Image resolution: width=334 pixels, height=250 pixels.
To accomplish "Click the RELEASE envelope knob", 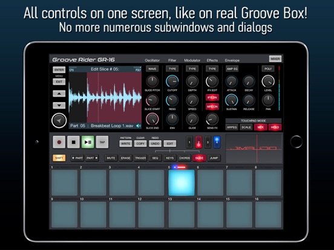I will tap(249, 100).
